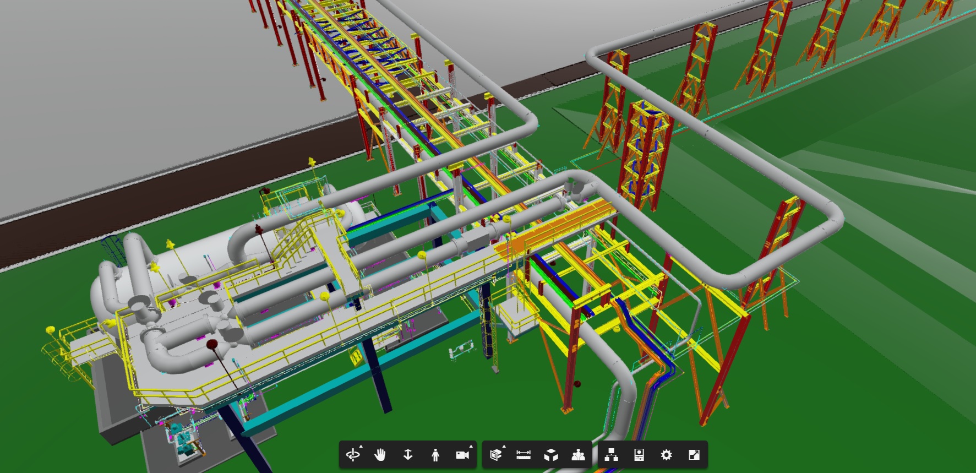Screen dimensions: 976x473
Task: Activate the Orbit tool
Action: (353, 455)
